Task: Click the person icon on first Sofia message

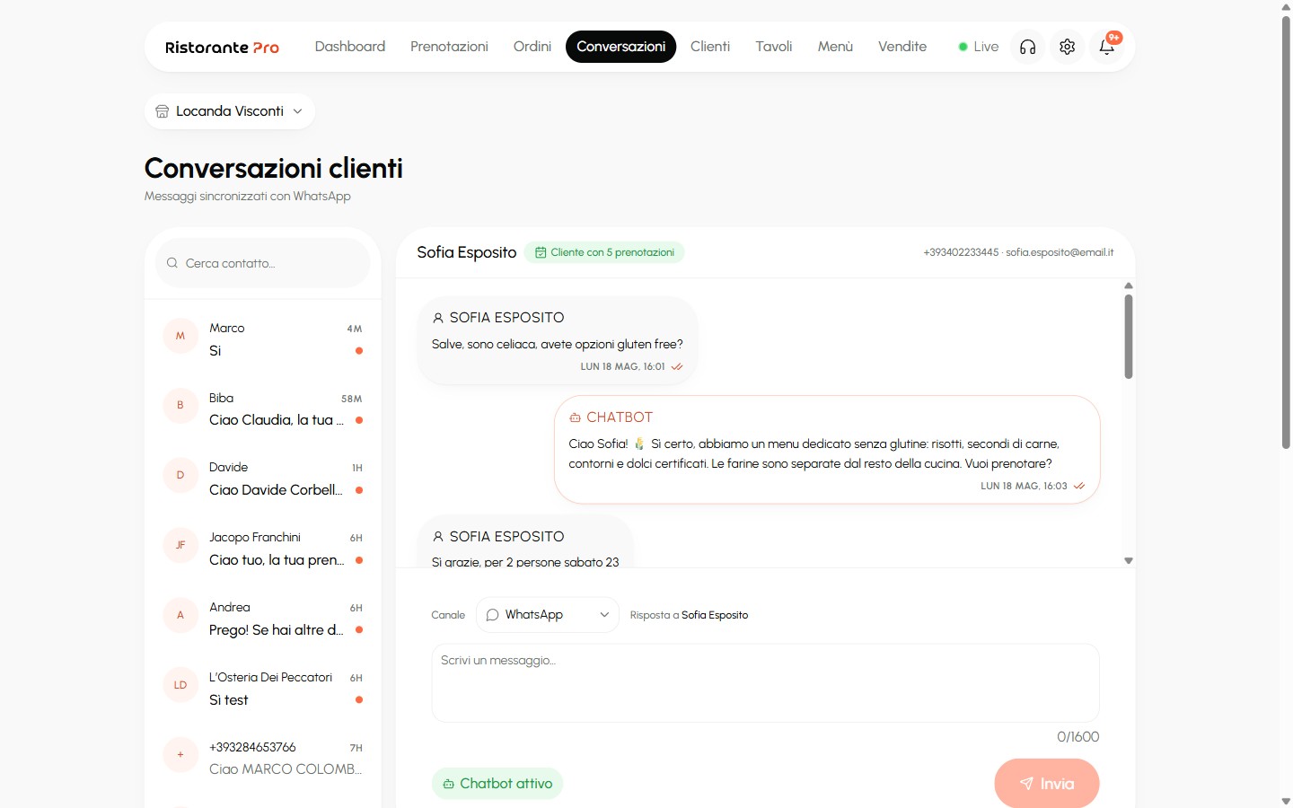Action: (438, 318)
